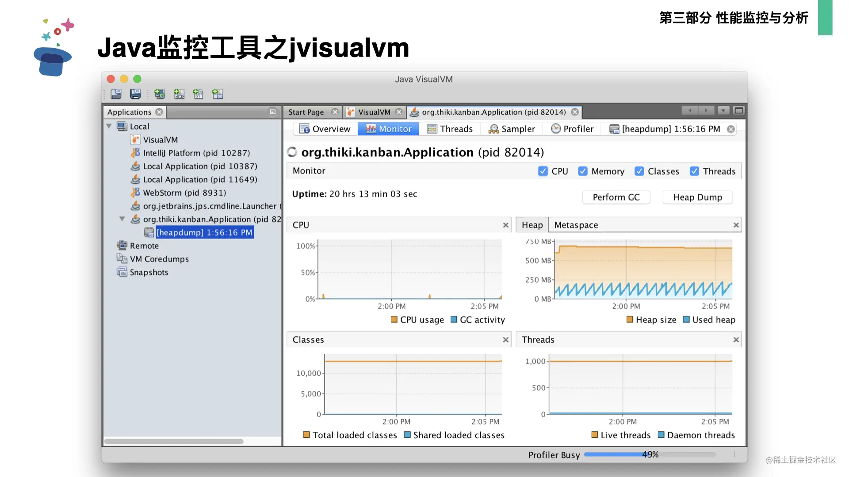
Task: Open the Monitor subtab
Action: pyautogui.click(x=388, y=129)
